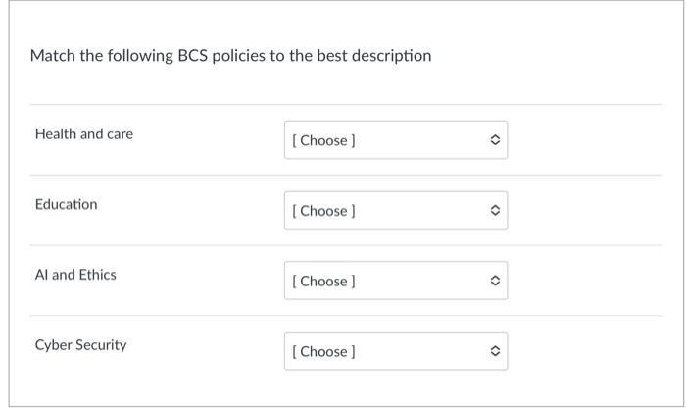This screenshot has width=686, height=413.
Task: Click the up-down arrow icon for Education
Action: tap(495, 211)
